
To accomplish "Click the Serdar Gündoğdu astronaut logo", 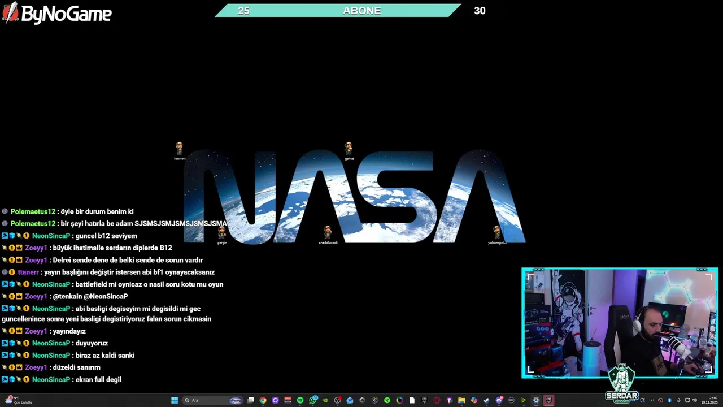I will pyautogui.click(x=621, y=382).
